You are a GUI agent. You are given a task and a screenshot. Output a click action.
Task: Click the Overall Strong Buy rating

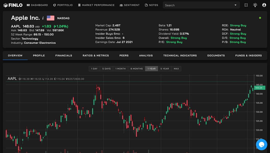point(179,38)
